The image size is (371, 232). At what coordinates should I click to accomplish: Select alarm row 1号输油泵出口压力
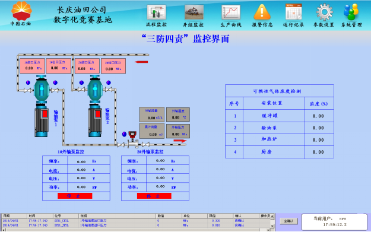coord(136,221)
